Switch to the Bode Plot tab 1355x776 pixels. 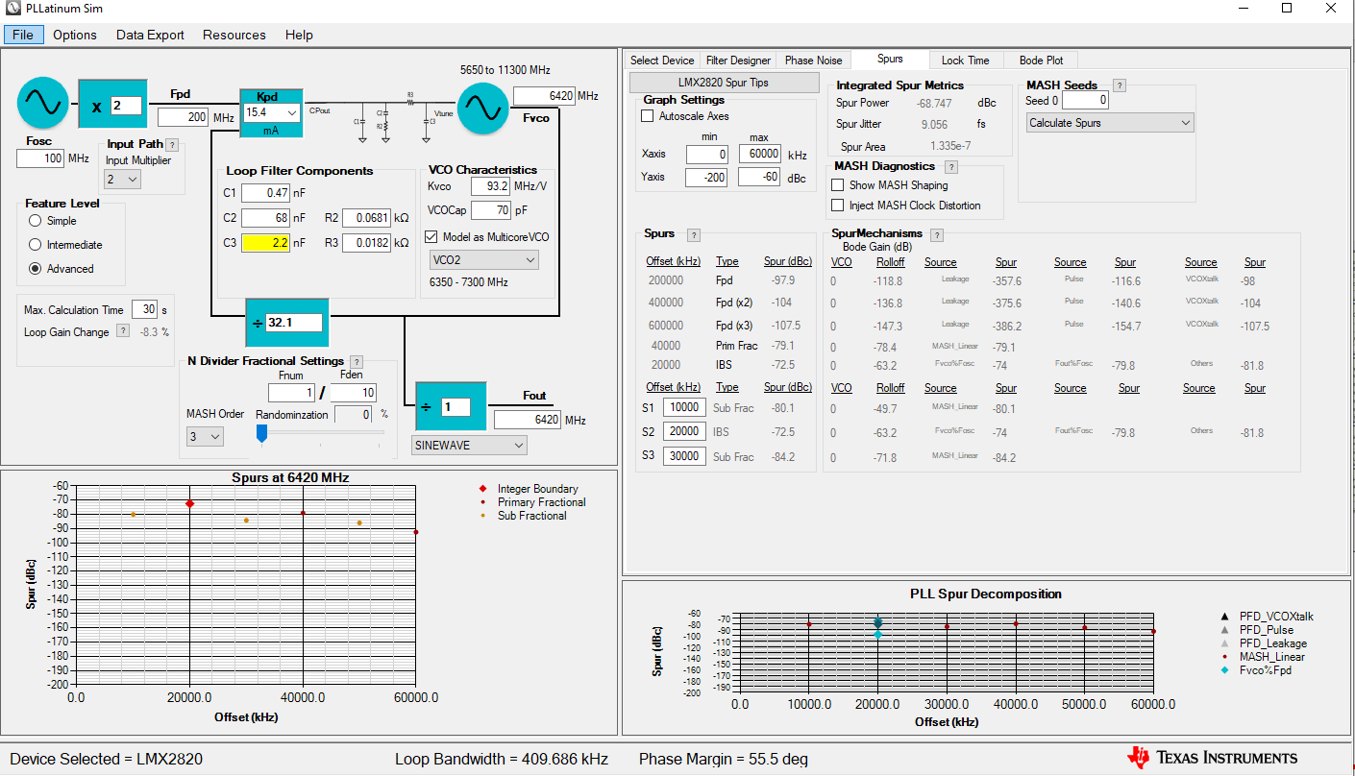click(1041, 61)
